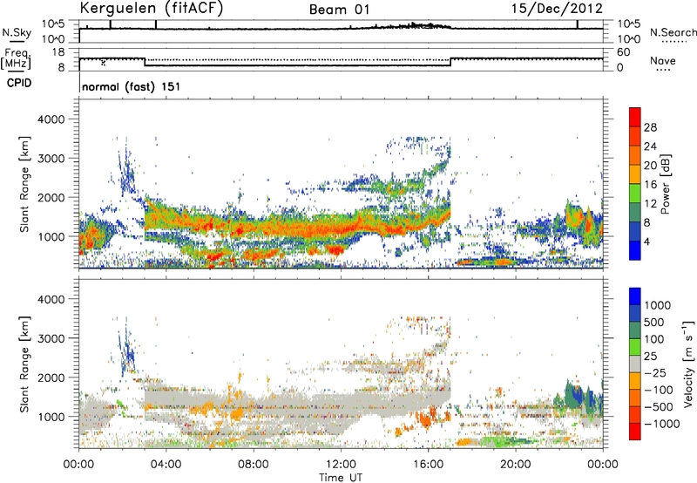
Task: Click the '08:00' time tick label
Action: [253, 465]
